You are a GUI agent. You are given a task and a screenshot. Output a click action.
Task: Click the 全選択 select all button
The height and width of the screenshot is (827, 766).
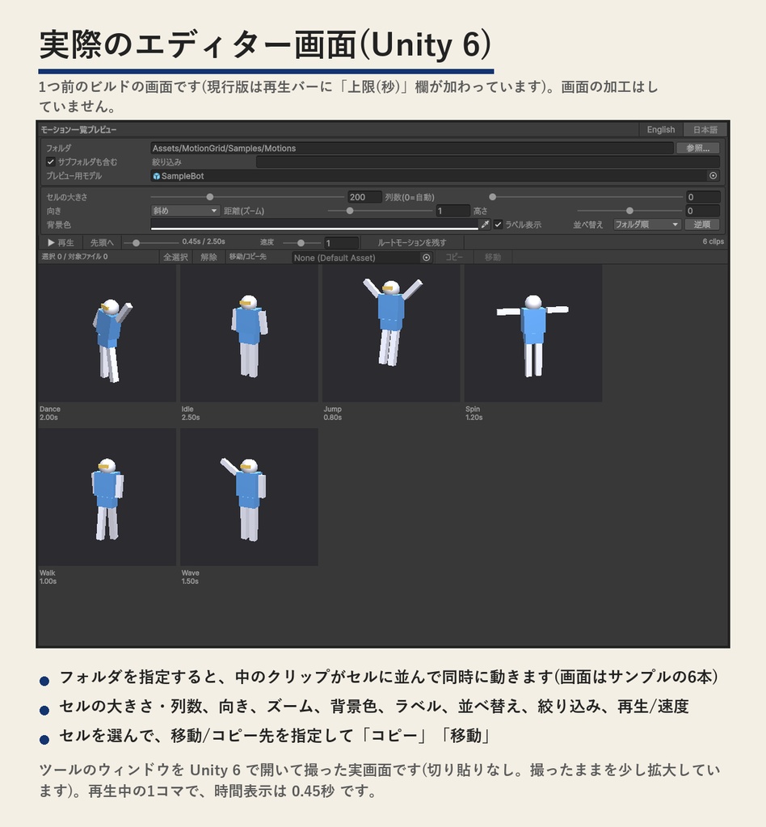pyautogui.click(x=175, y=258)
